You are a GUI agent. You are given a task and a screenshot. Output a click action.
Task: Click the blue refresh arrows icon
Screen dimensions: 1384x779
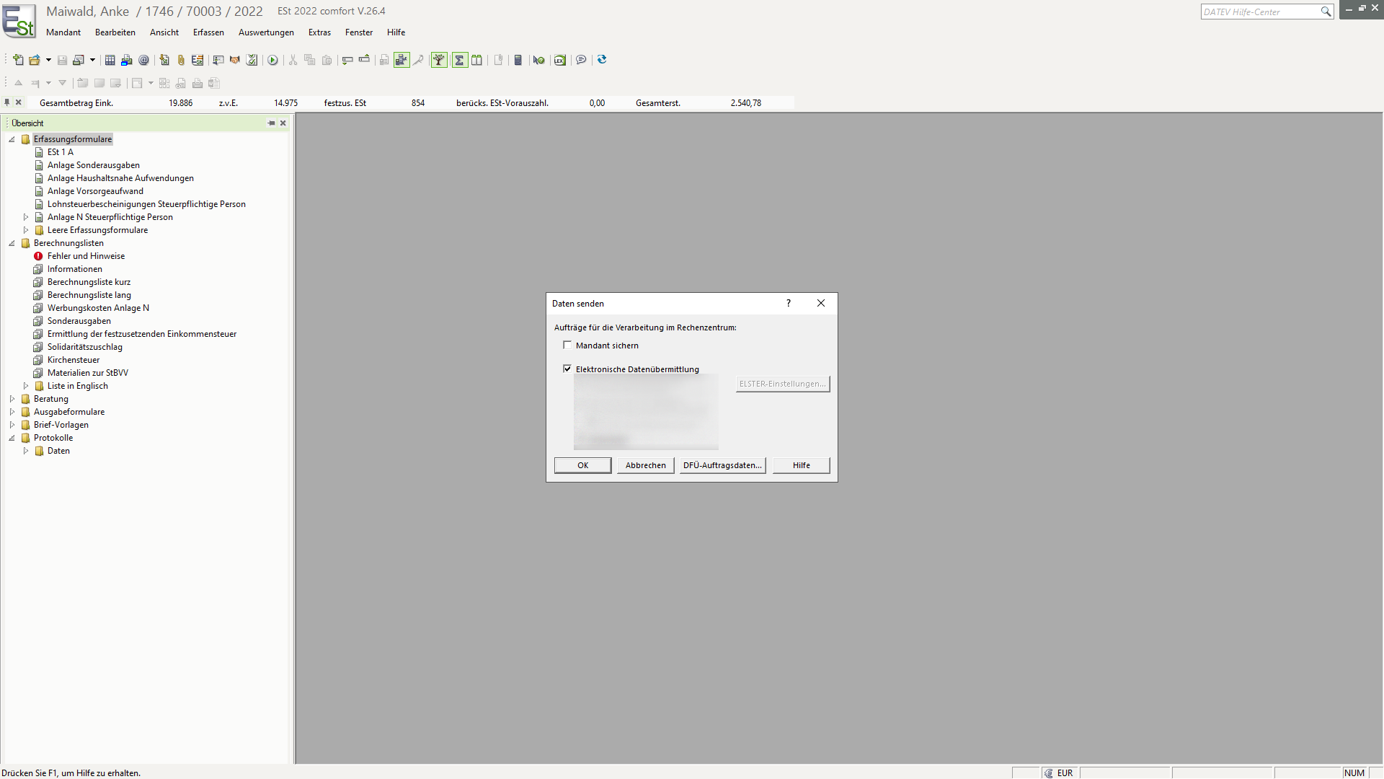point(602,60)
